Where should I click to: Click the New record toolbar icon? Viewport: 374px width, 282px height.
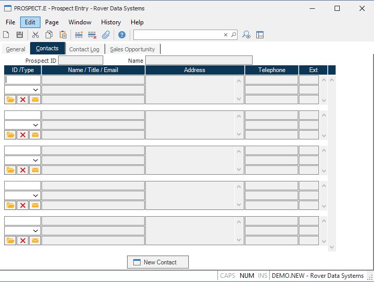(6, 35)
